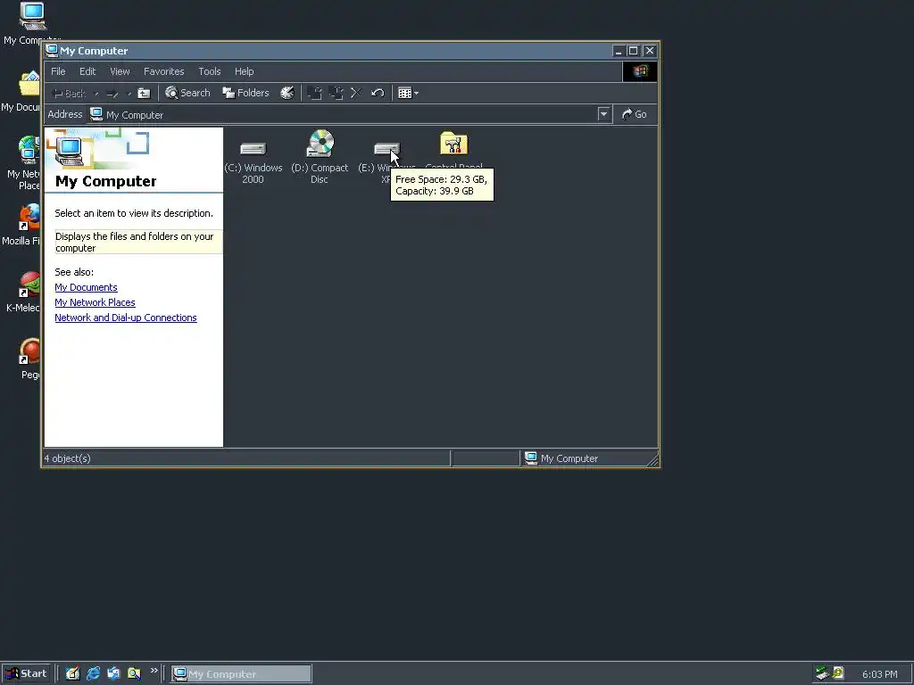The height and width of the screenshot is (685, 914).
Task: Click the disabled Back button
Action: tap(69, 93)
